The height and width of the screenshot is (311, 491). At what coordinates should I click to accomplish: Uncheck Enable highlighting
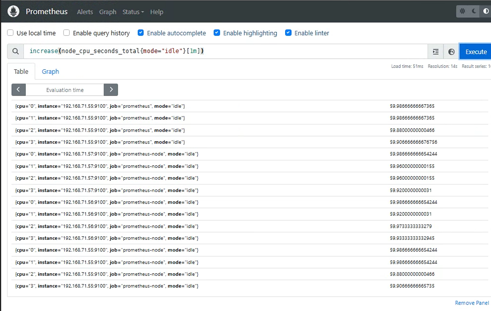217,33
